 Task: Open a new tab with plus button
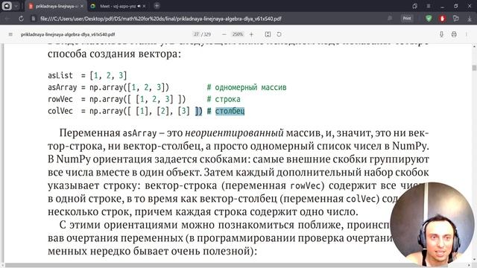157,6
